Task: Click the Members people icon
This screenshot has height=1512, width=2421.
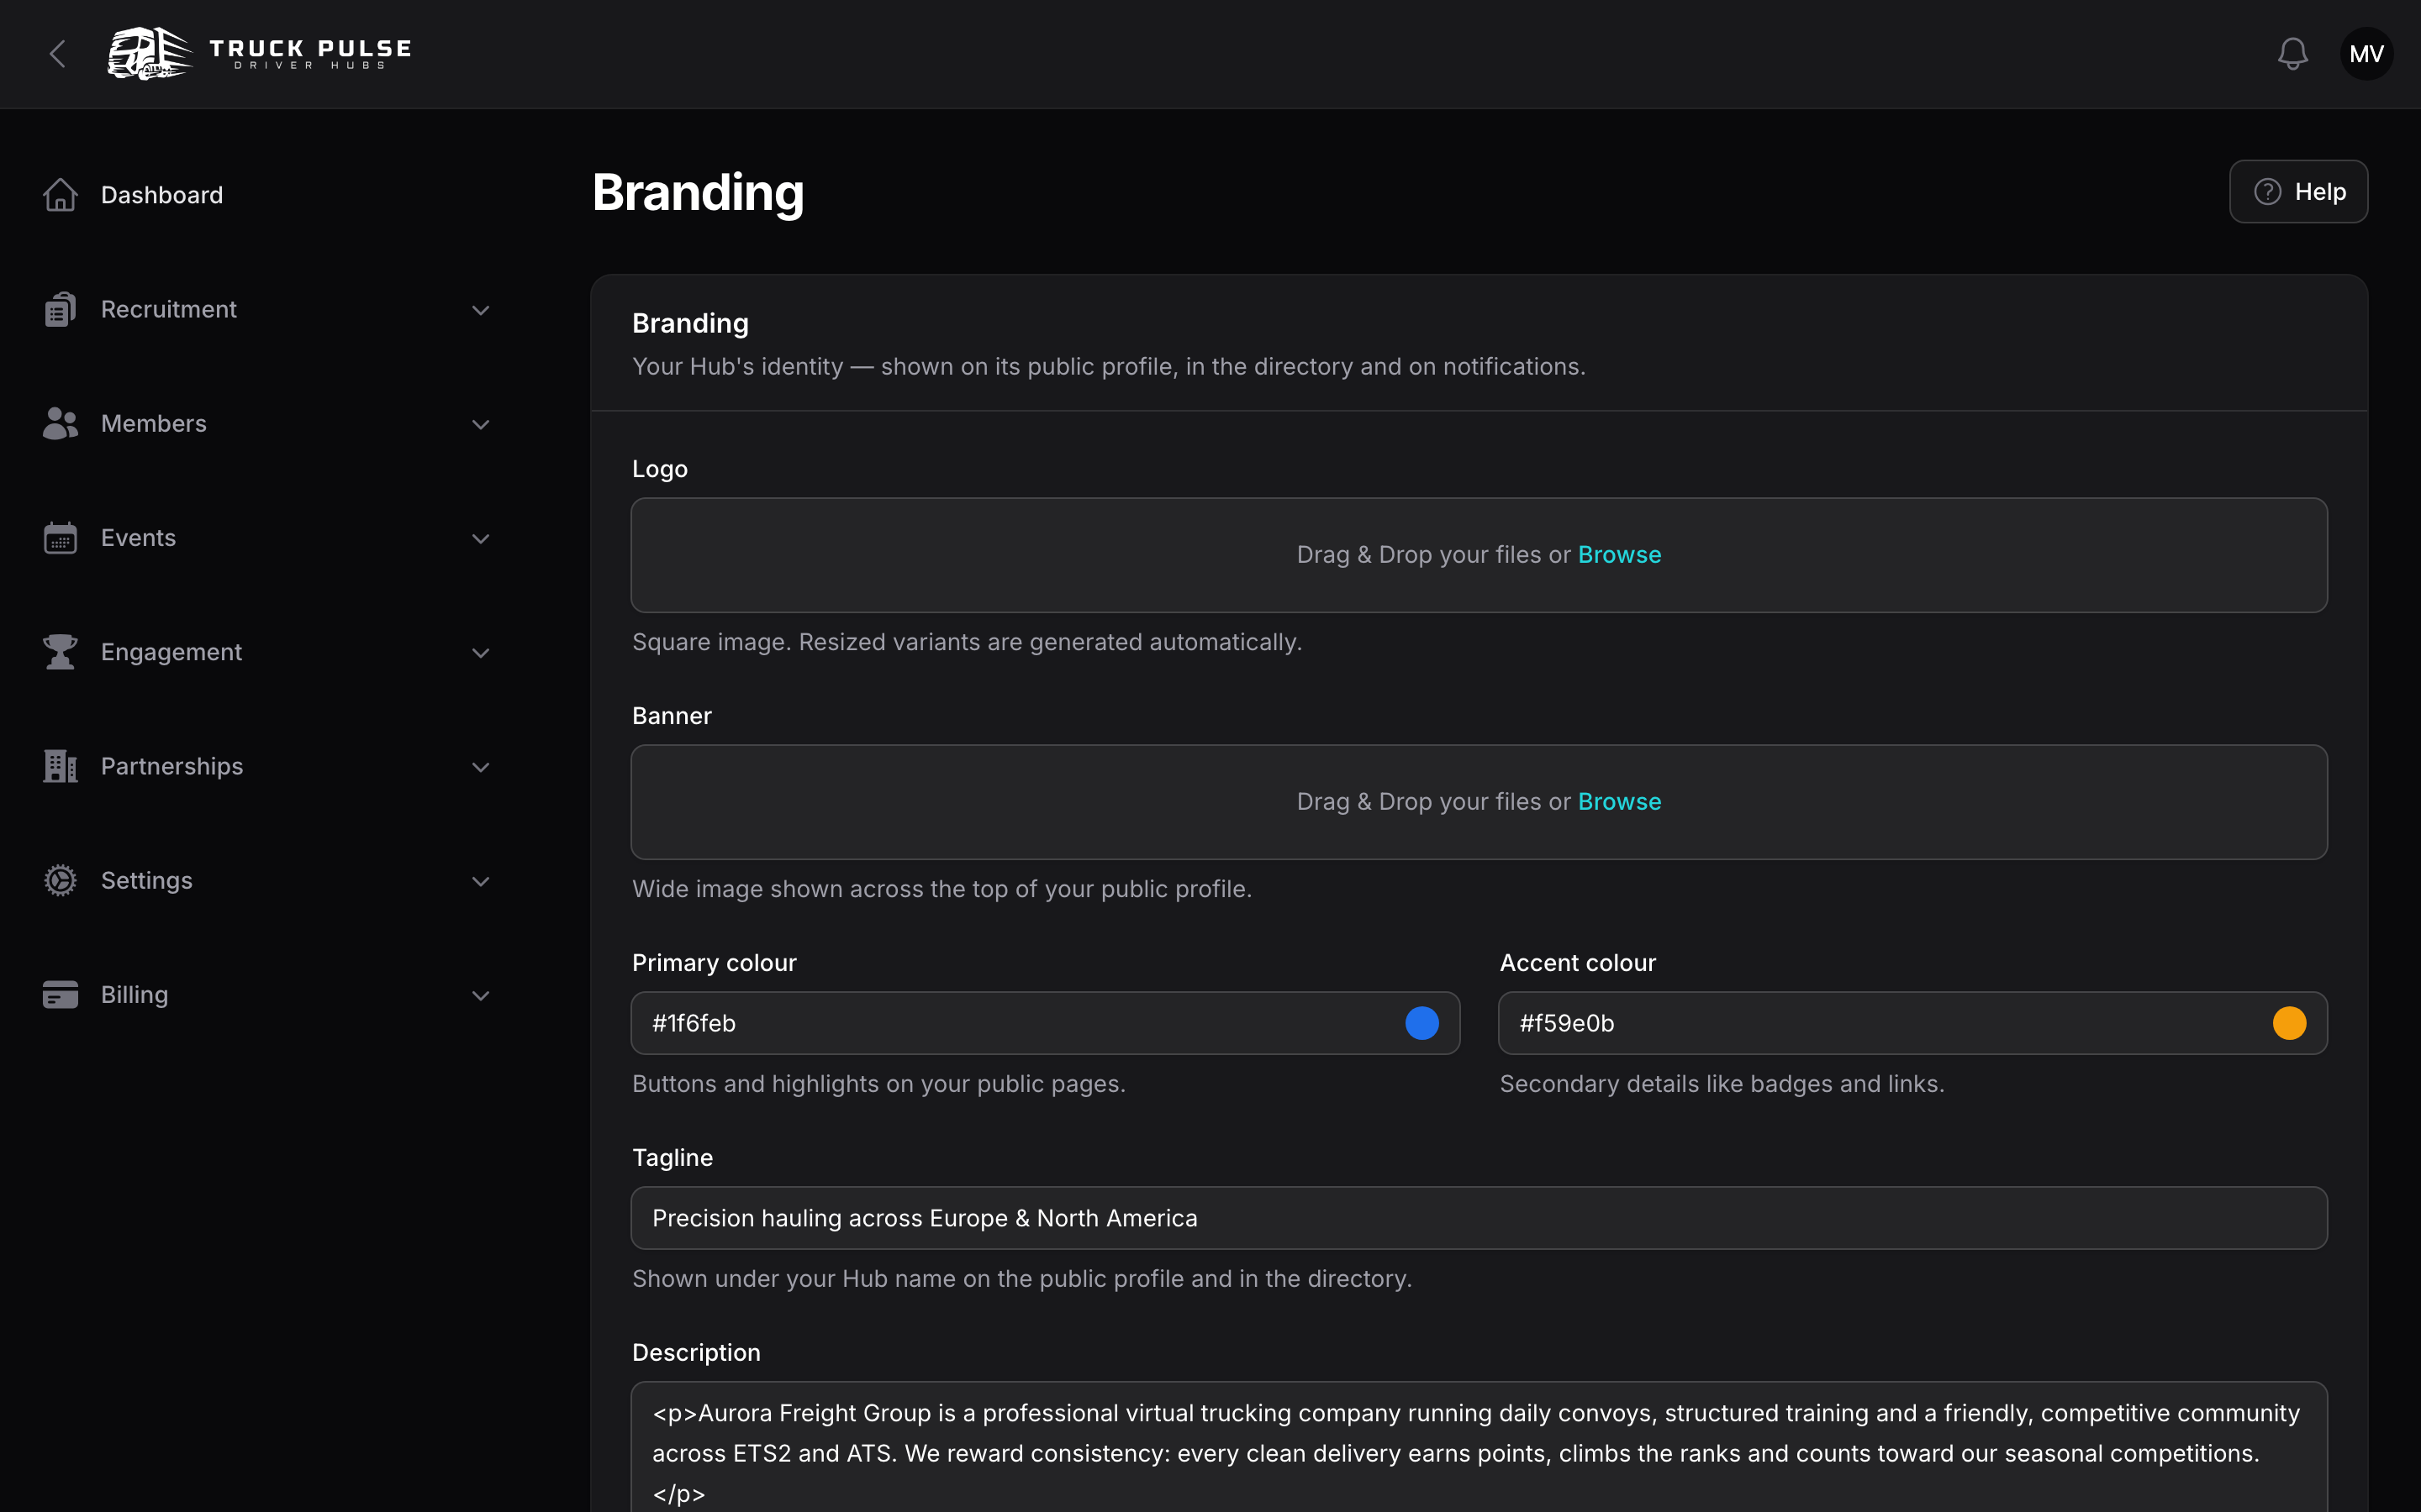Action: 60,423
